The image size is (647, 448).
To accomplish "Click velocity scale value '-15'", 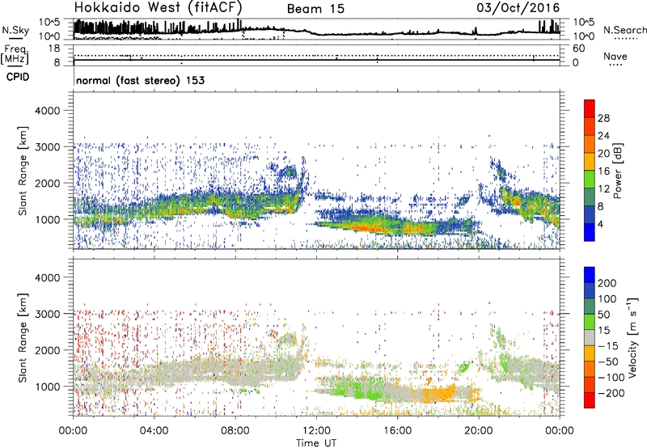I will 607,345.
